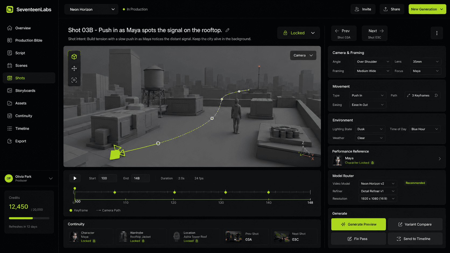Open Storyboards in the sidebar
450x253 pixels.
(29, 91)
